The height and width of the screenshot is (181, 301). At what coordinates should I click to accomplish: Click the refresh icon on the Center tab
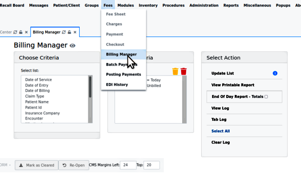15,32
